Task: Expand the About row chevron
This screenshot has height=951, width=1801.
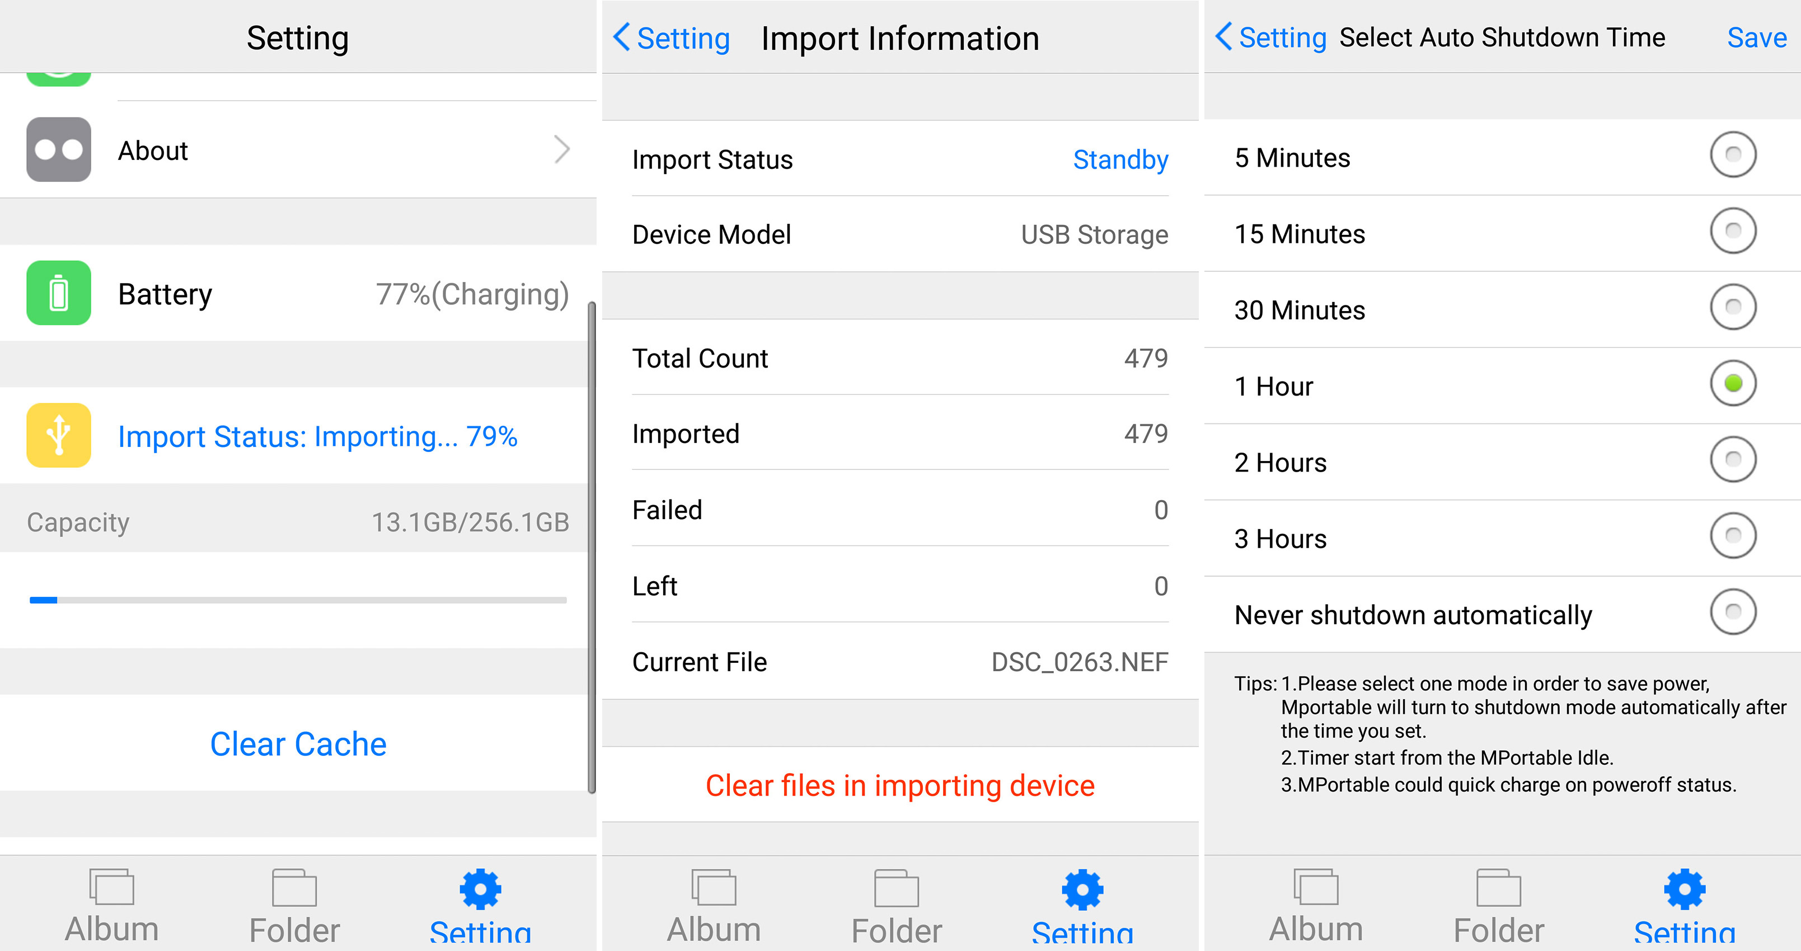Action: pyautogui.click(x=562, y=149)
